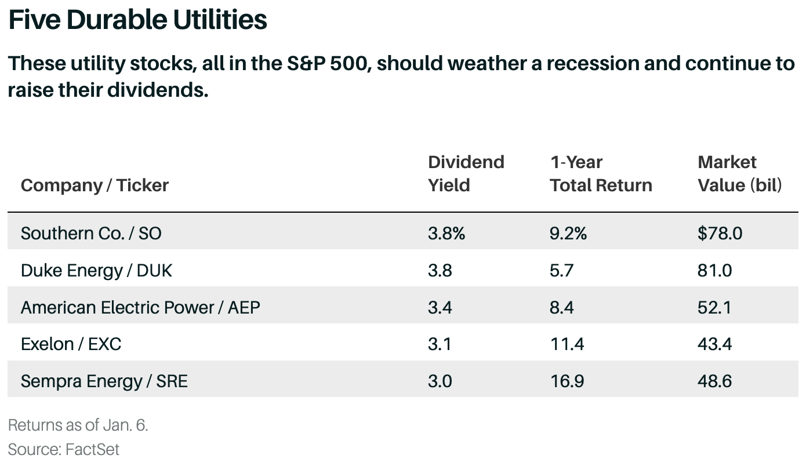This screenshot has width=806, height=466.
Task: Click American Electric Power / AEP
Action: 140,307
